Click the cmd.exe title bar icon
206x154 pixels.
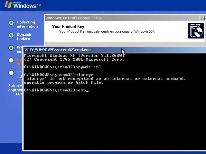(26, 50)
